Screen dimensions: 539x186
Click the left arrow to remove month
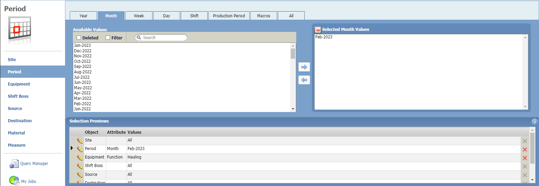[x=304, y=80]
